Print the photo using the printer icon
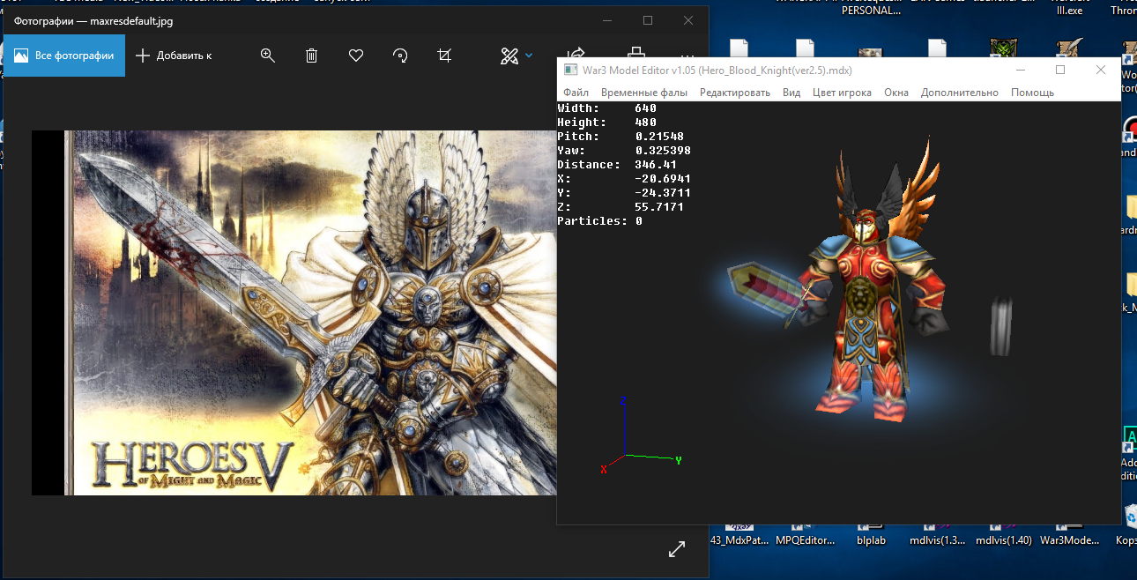The height and width of the screenshot is (580, 1137). pos(635,53)
